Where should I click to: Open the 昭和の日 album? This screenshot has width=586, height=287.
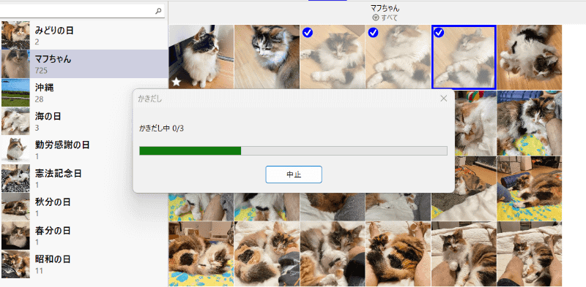84,264
